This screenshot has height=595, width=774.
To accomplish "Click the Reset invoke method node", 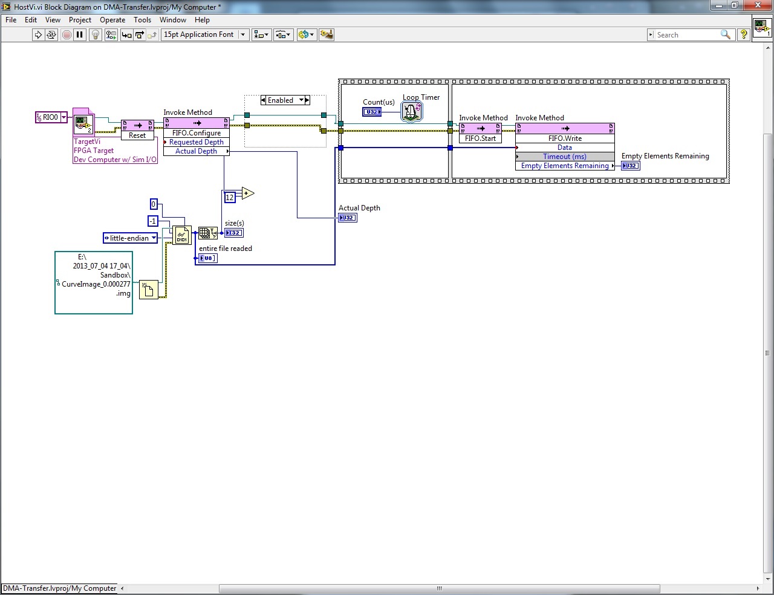I will point(137,135).
